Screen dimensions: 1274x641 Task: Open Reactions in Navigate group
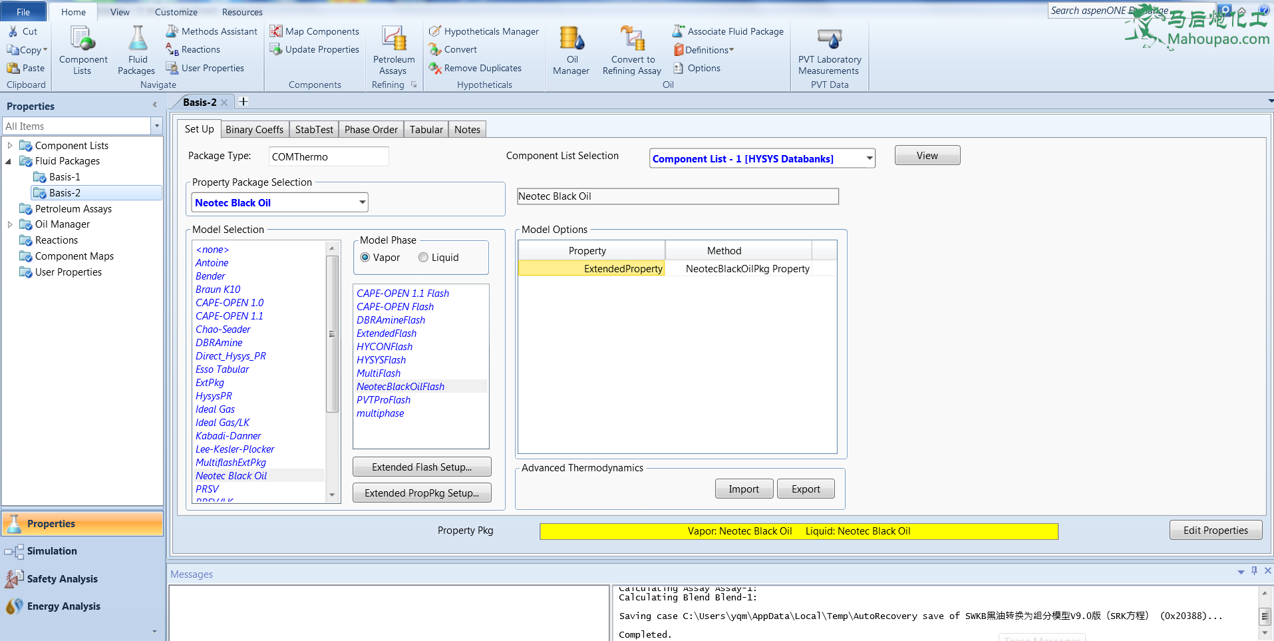click(x=193, y=49)
